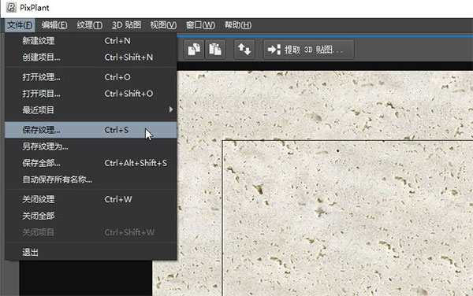
Task: Click the paste icon in the toolbar
Action: click(x=215, y=49)
